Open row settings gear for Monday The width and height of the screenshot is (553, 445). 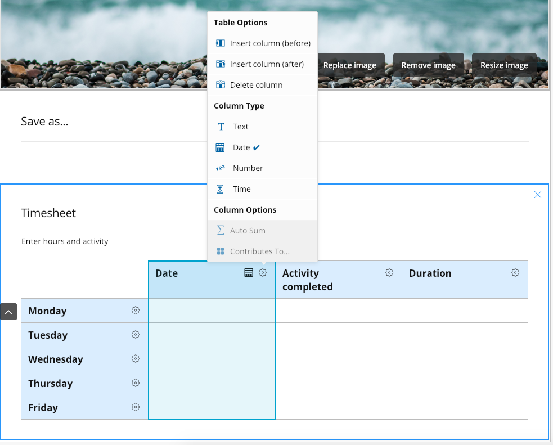(136, 311)
